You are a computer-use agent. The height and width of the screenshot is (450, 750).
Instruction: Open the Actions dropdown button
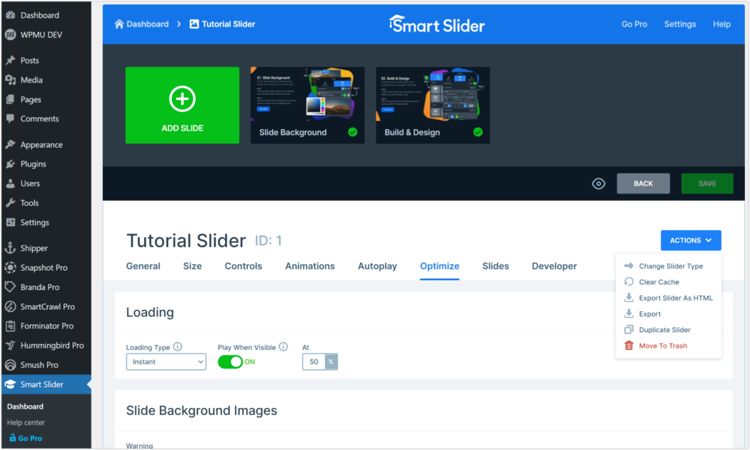coord(691,241)
